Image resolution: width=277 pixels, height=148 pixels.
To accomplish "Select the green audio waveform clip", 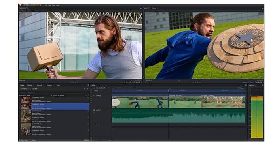I will click(178, 116).
